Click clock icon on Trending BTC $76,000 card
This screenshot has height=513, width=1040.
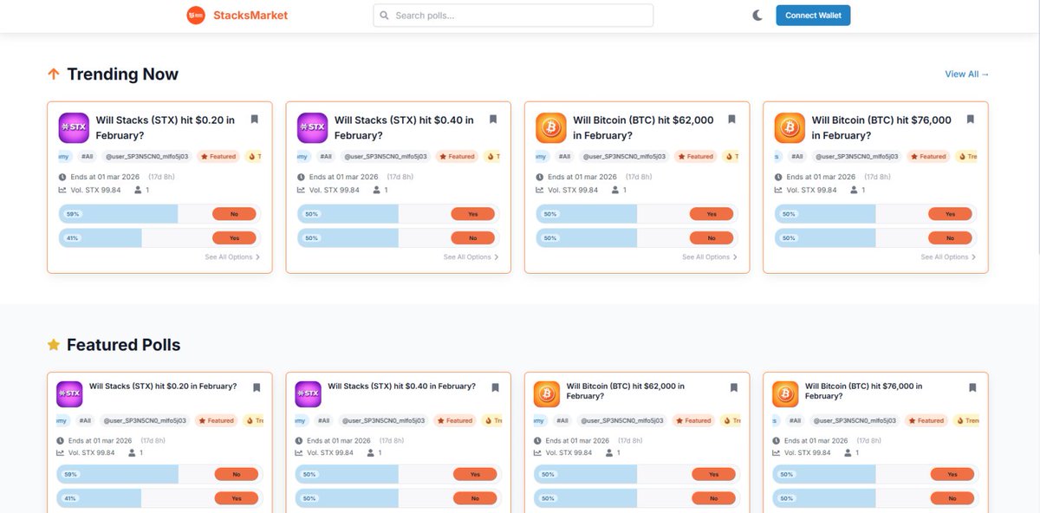(x=778, y=177)
